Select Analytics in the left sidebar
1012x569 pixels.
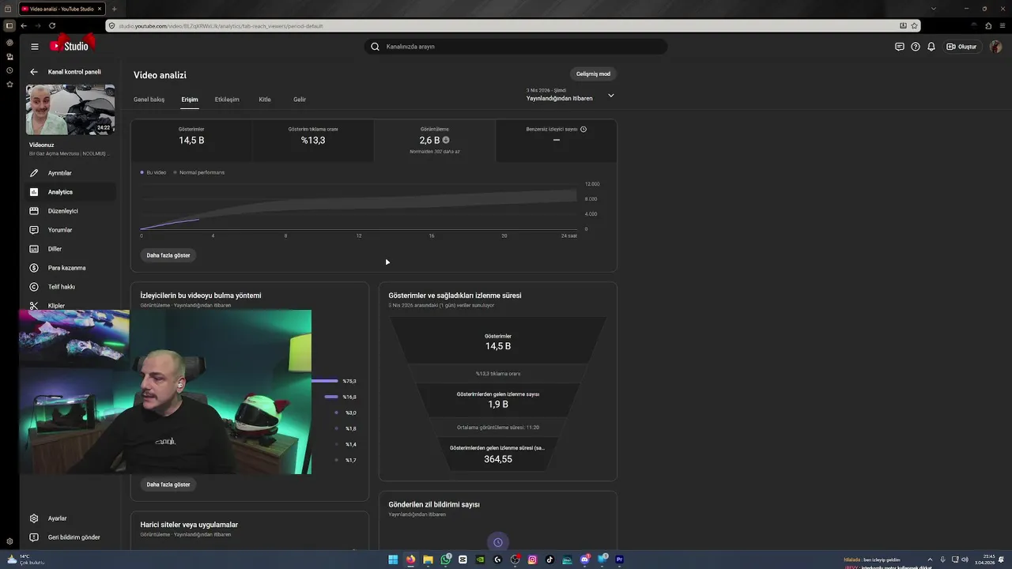pos(70,192)
